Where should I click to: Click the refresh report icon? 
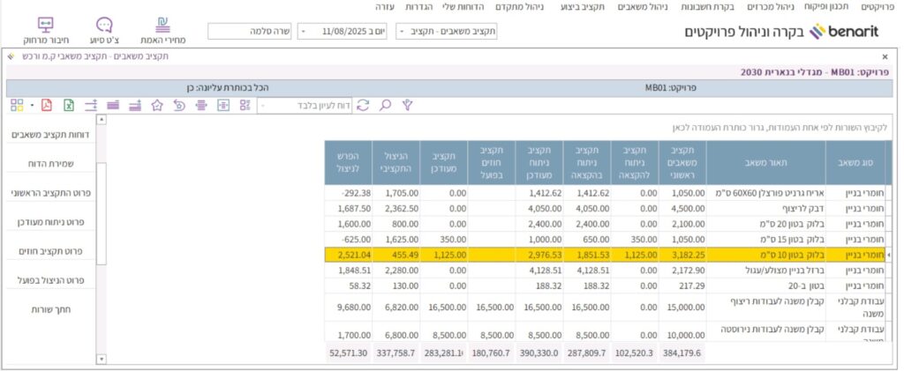tap(363, 105)
